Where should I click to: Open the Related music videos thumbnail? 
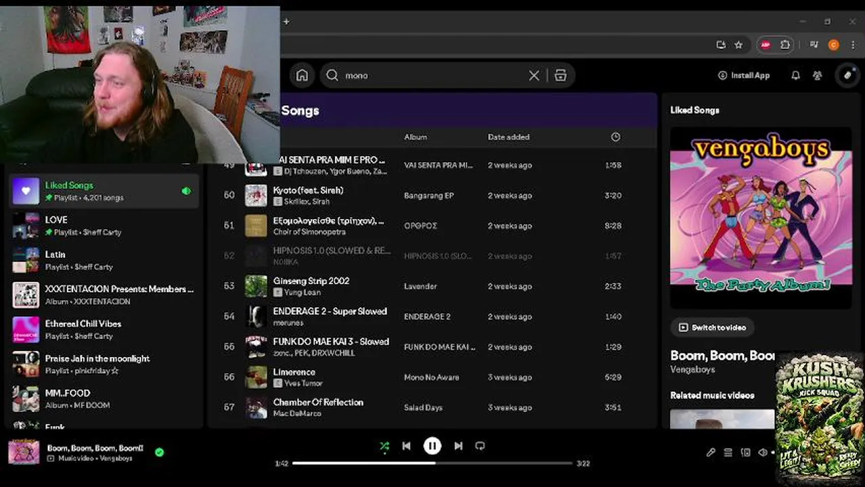(722, 419)
